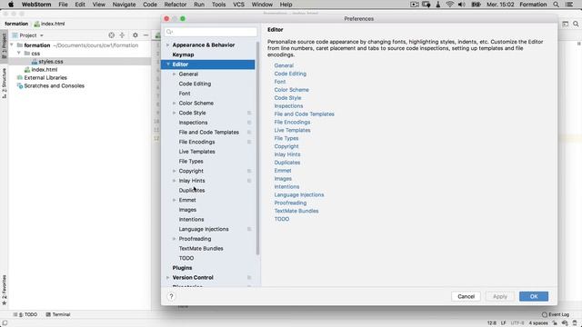Select Font under Editor
Viewport: 582px width, 327px height.
tap(185, 94)
